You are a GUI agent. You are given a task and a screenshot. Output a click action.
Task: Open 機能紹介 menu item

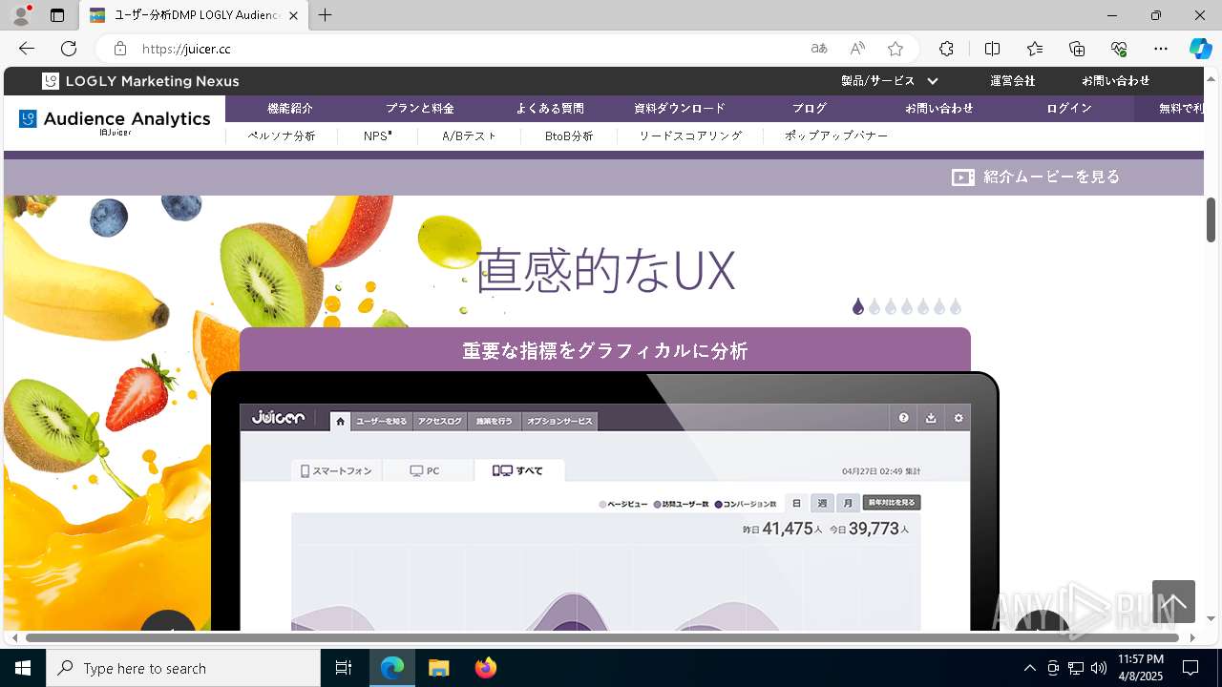pos(290,109)
